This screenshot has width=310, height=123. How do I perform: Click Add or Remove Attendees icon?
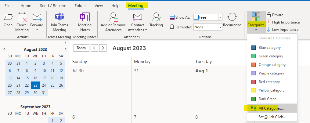[113, 17]
